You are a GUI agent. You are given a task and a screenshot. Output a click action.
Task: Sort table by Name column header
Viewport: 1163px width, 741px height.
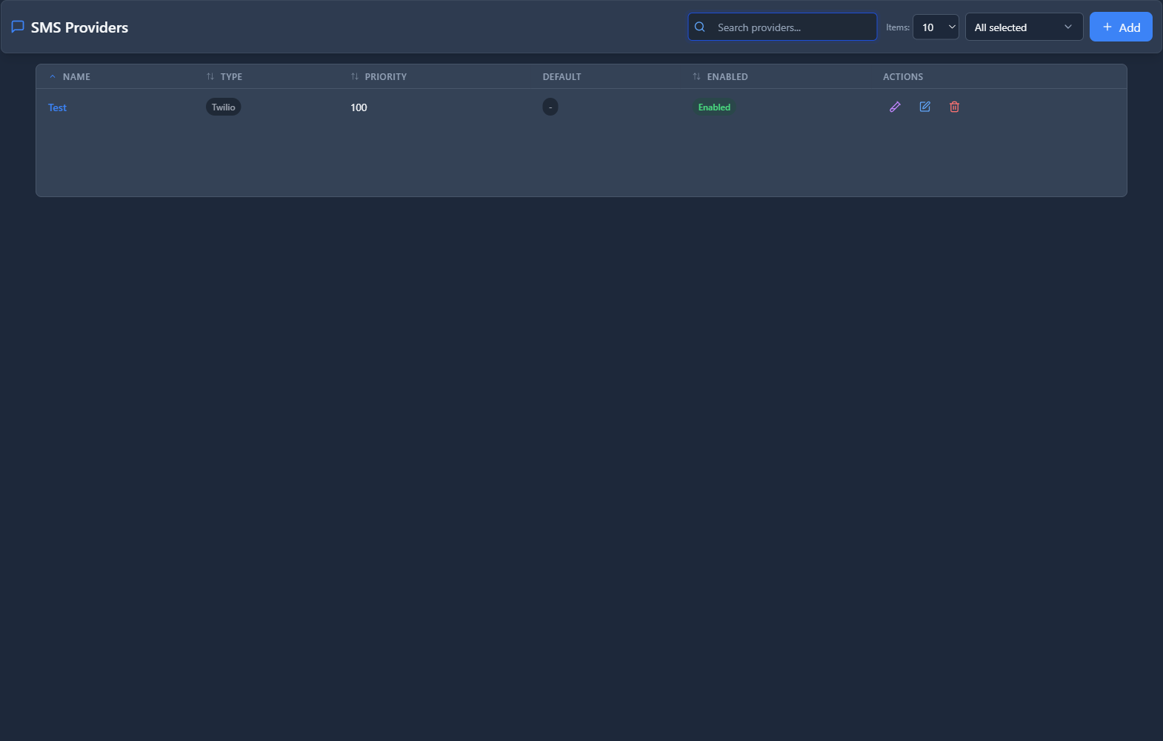[76, 76]
